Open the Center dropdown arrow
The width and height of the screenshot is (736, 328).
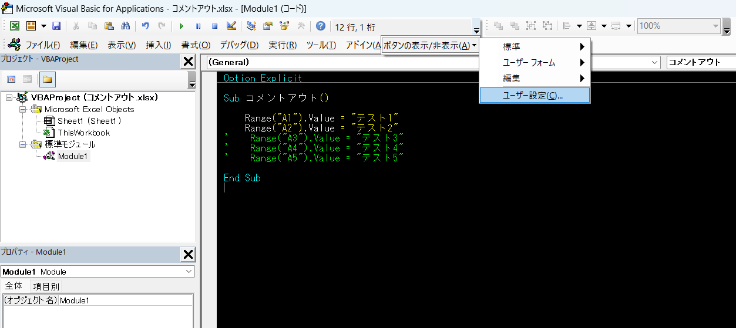coord(603,26)
